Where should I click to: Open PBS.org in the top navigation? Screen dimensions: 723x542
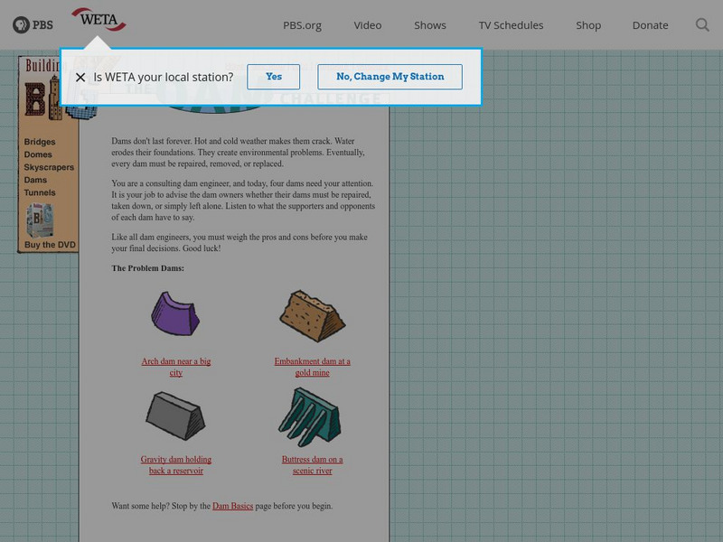[x=302, y=25]
